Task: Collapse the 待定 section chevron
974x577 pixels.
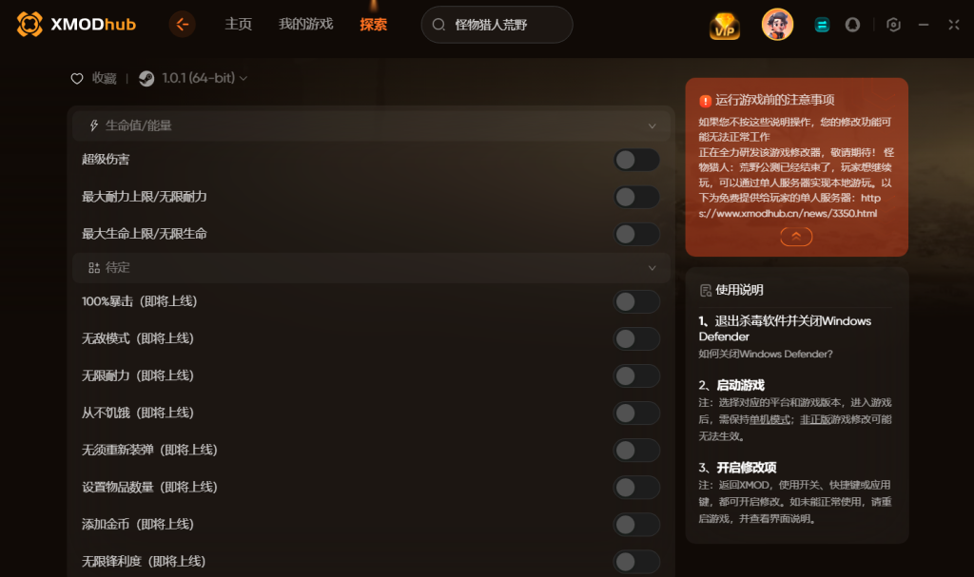Action: pyautogui.click(x=652, y=268)
